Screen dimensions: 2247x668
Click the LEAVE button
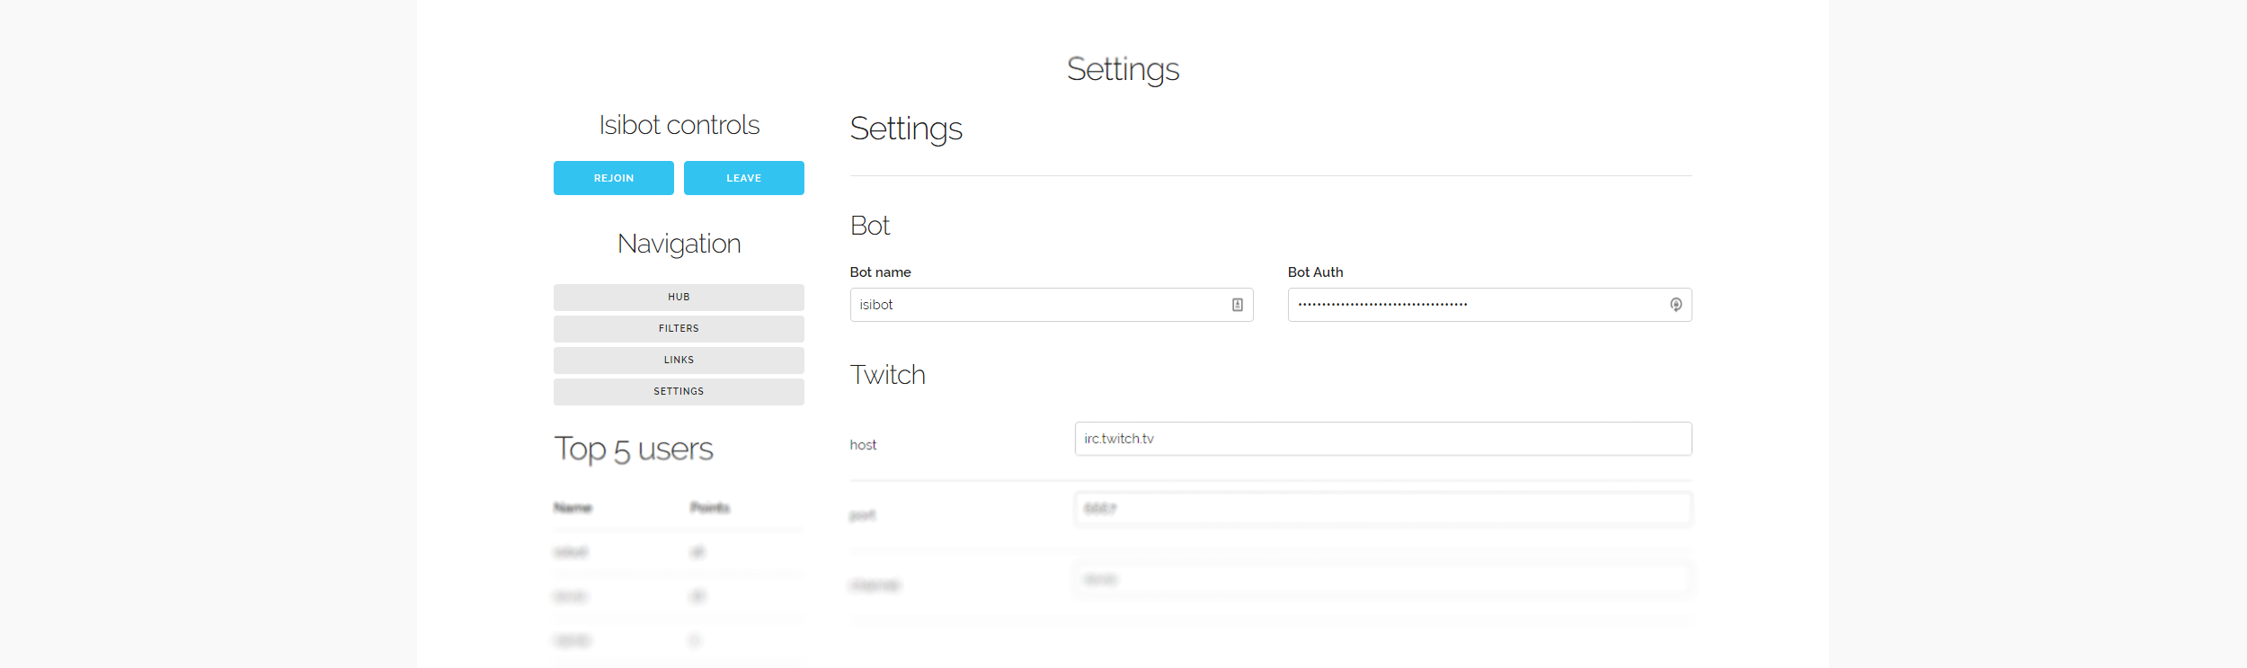(x=743, y=178)
